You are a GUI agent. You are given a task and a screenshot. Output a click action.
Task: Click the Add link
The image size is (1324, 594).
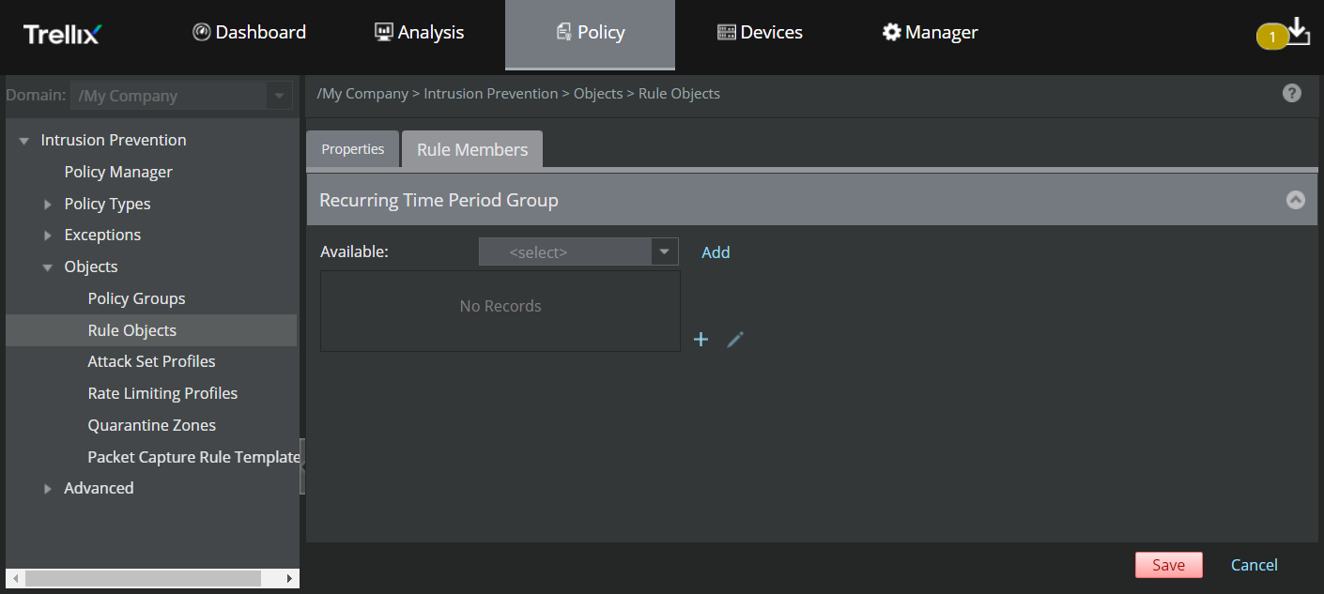click(x=716, y=252)
